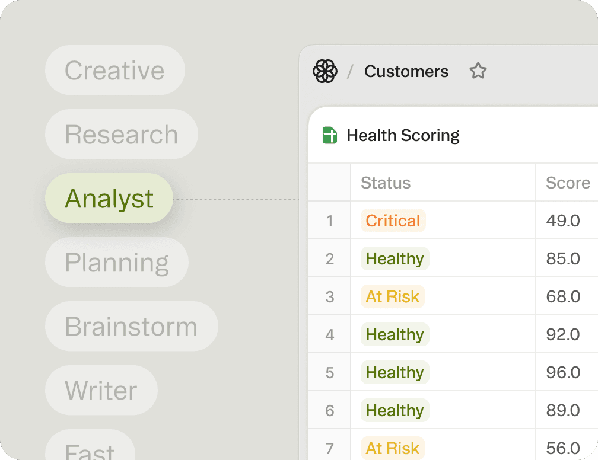Open the Customers breadcrumb
This screenshot has height=460, width=598.
[406, 72]
